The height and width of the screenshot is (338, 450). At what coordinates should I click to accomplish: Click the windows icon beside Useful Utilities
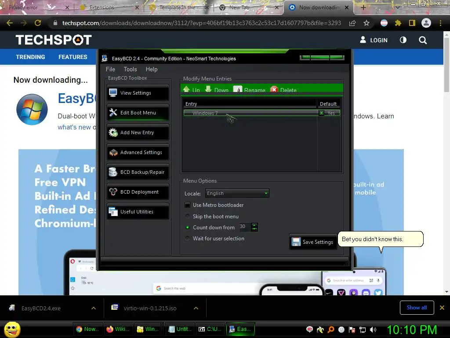click(113, 212)
